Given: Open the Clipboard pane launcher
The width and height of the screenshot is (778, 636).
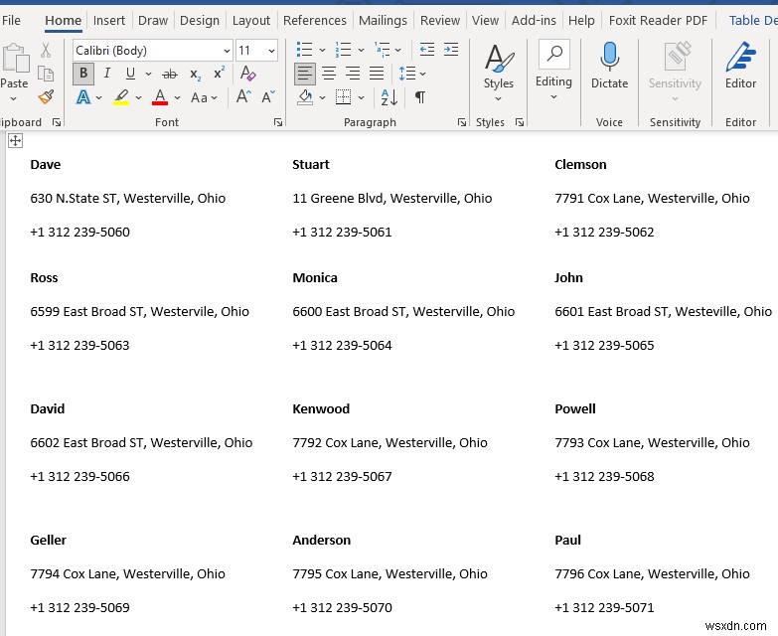Looking at the screenshot, I should click(x=57, y=122).
